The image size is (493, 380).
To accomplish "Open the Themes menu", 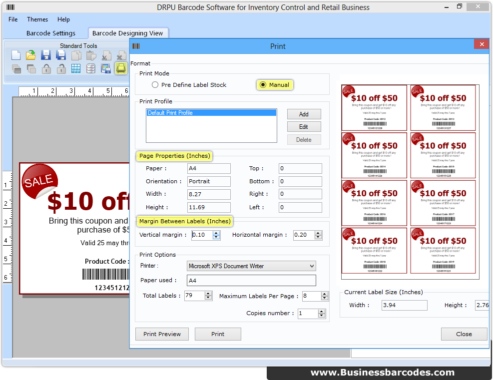I will tap(37, 19).
